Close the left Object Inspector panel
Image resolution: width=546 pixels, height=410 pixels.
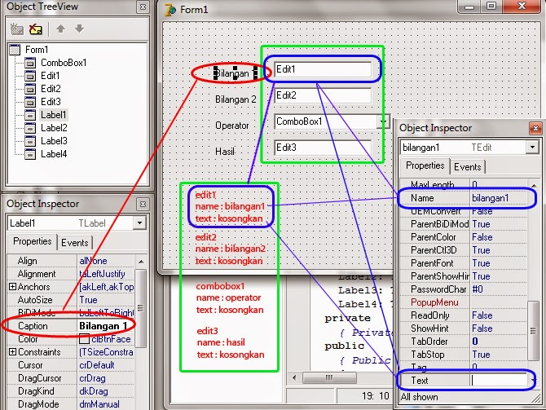point(143,204)
